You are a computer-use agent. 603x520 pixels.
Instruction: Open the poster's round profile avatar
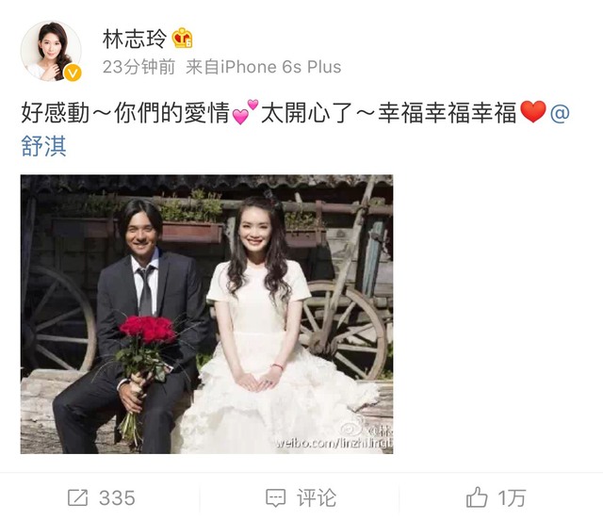click(x=51, y=51)
